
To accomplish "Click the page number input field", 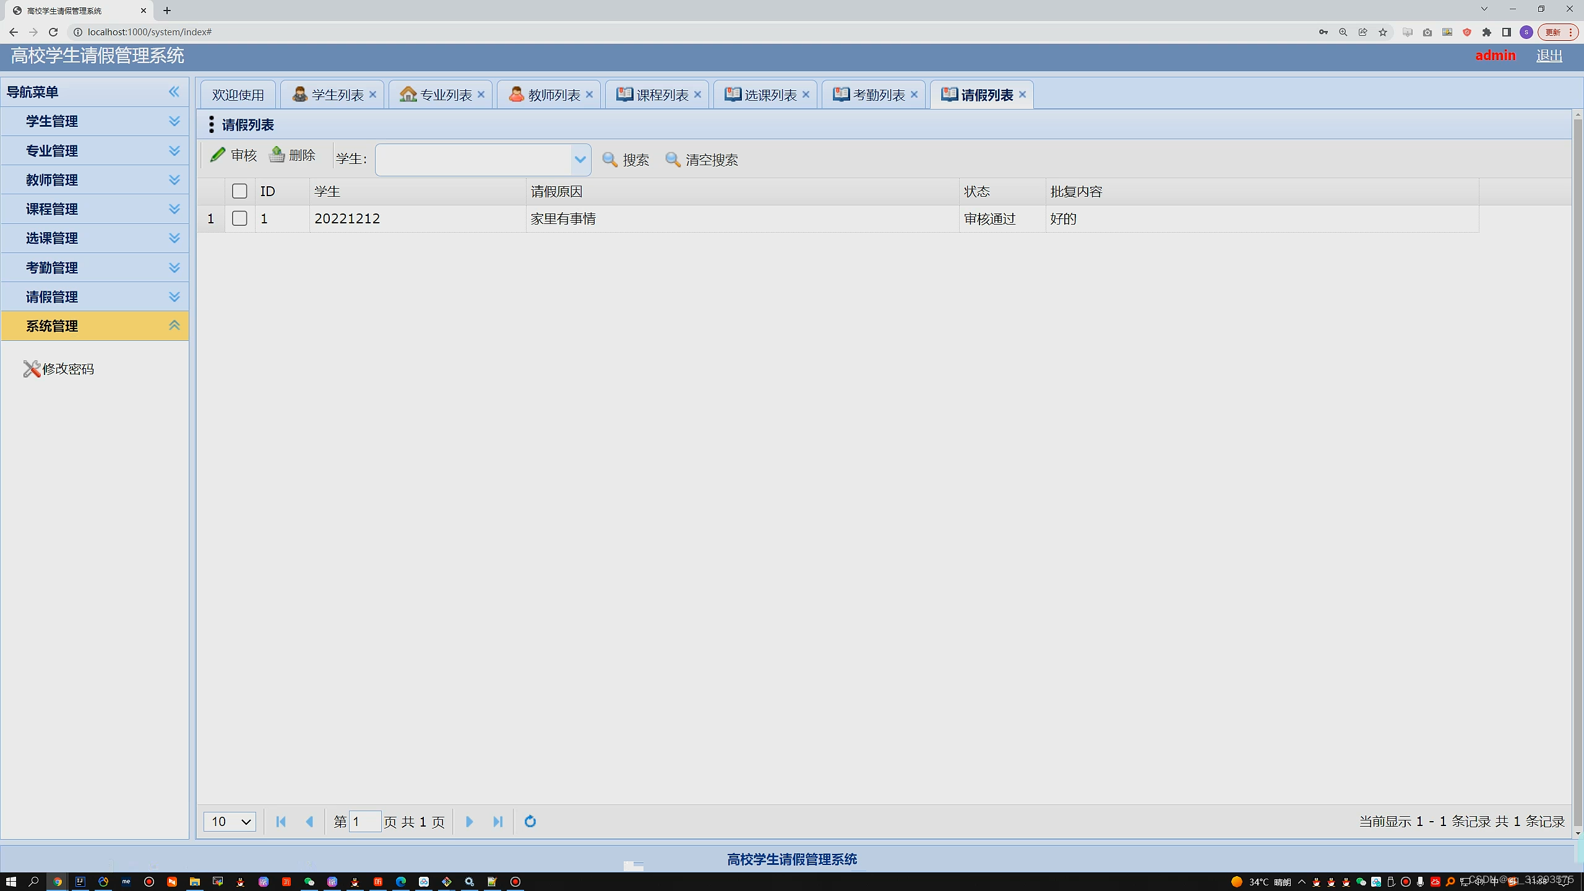I will pos(364,821).
